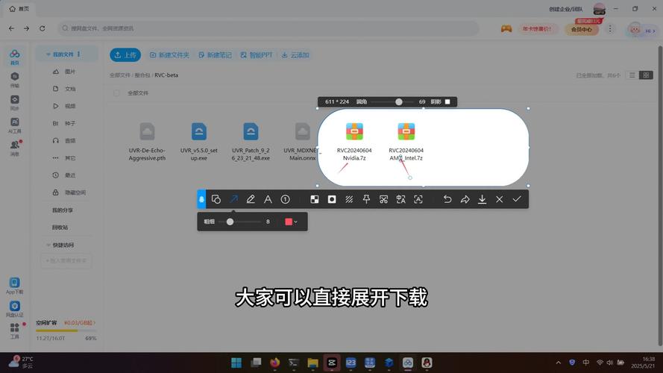
Task: Switch to the grid view icon
Action: coord(646,75)
